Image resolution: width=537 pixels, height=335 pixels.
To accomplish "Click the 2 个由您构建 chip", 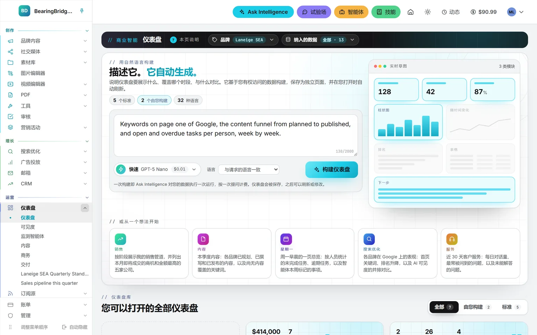I will pyautogui.click(x=154, y=100).
